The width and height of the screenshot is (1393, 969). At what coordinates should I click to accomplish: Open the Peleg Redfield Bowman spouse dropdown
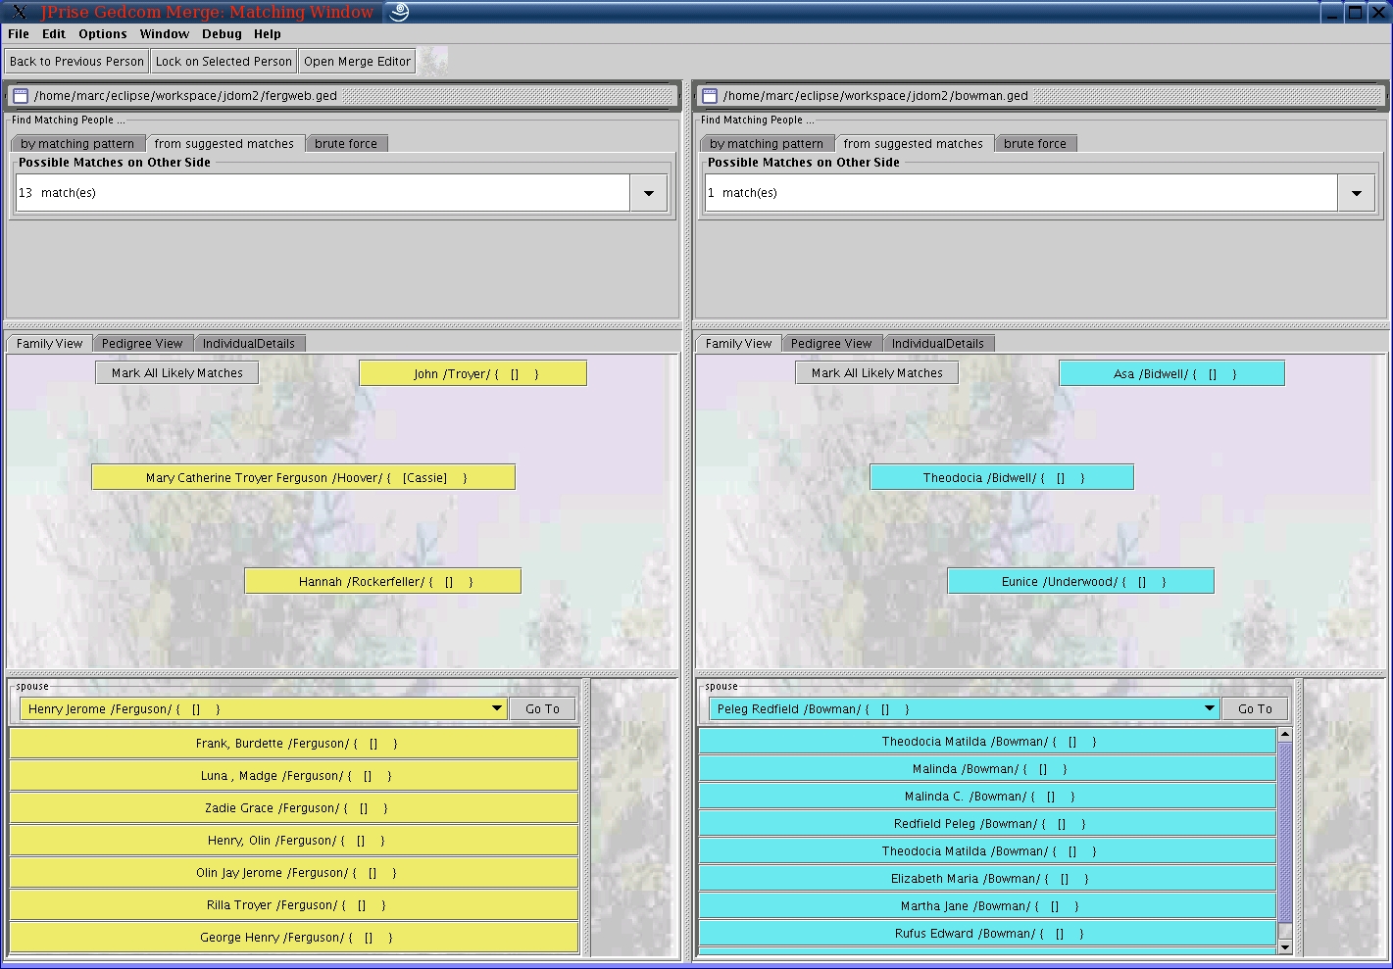click(x=1209, y=708)
